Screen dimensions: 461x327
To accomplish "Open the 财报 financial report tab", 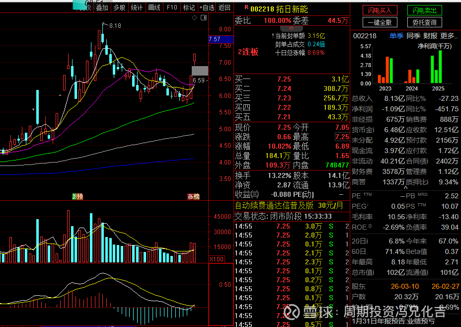I will pos(430,36).
